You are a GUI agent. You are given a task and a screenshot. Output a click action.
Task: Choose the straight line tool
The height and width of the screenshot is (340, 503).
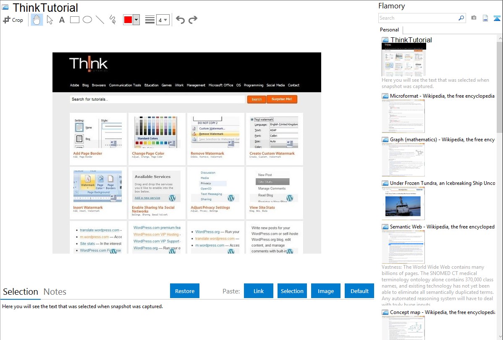pyautogui.click(x=100, y=20)
